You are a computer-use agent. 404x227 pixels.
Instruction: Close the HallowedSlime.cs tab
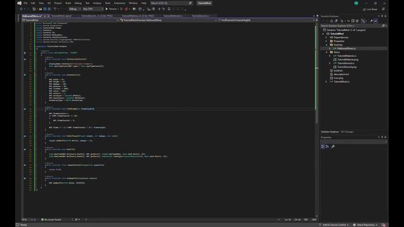pos(48,16)
